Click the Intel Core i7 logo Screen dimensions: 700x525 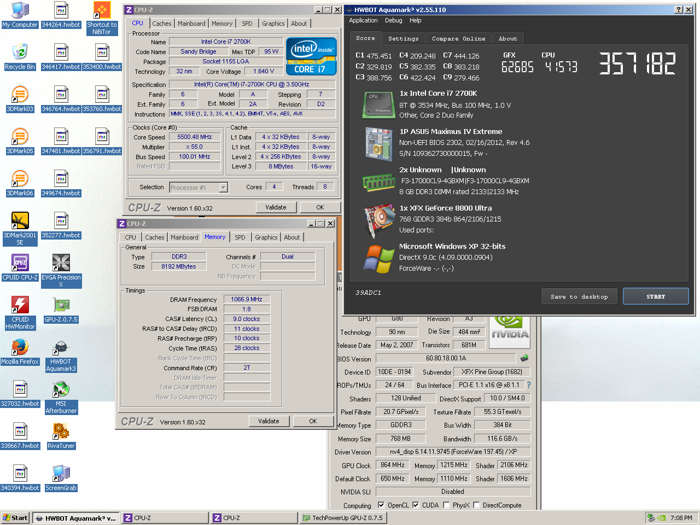click(x=311, y=56)
